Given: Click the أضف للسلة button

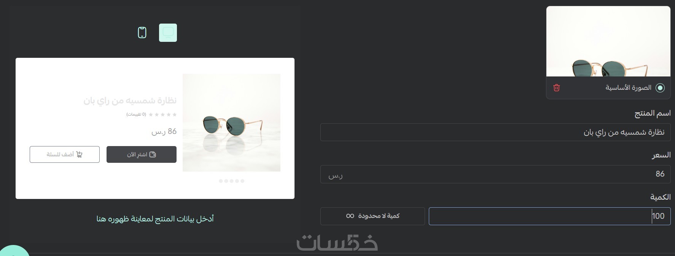Looking at the screenshot, I should tap(65, 154).
